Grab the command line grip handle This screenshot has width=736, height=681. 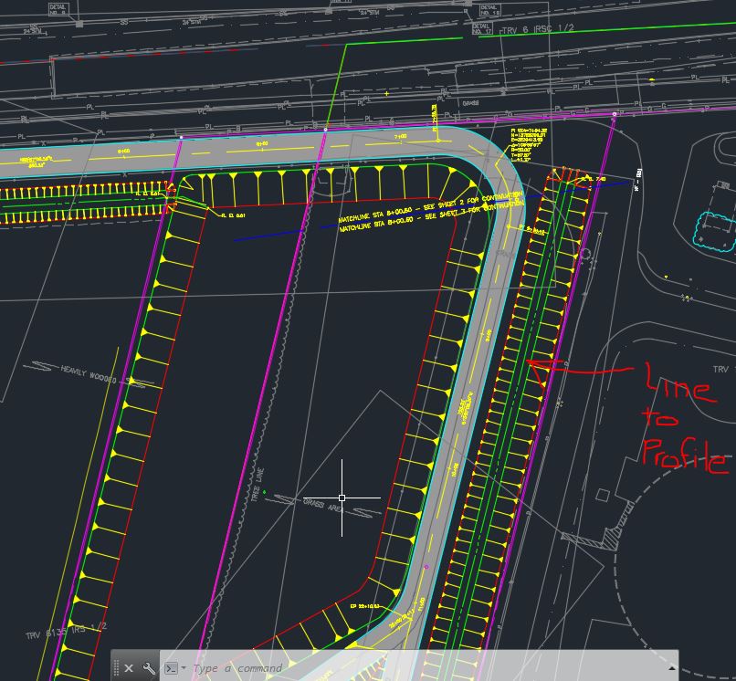(x=116, y=668)
